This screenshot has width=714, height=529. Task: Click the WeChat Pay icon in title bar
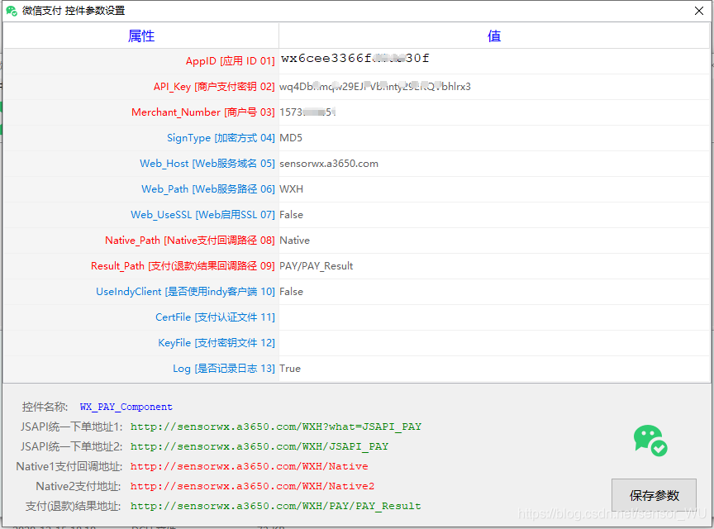click(12, 11)
